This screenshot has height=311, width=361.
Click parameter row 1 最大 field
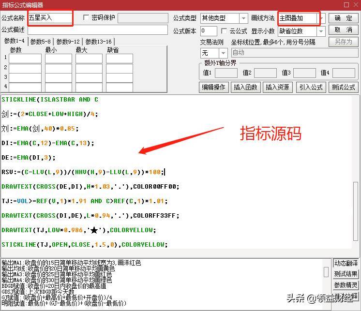[89, 59]
